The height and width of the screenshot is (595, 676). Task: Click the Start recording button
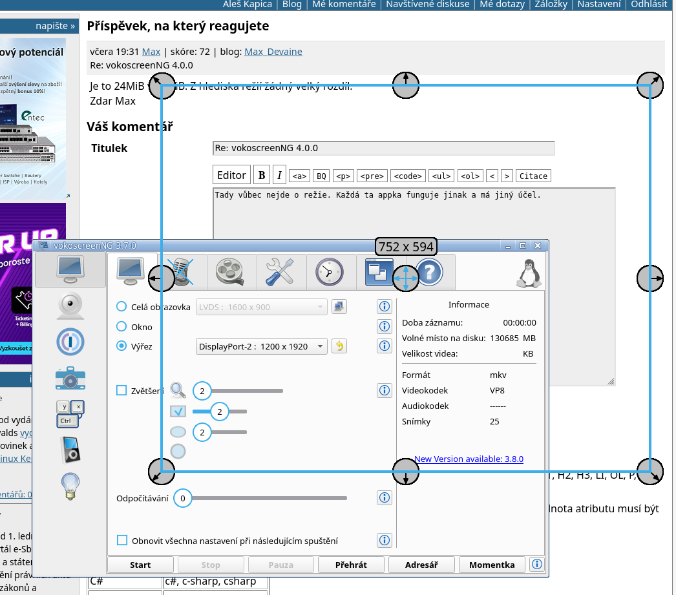click(x=140, y=565)
